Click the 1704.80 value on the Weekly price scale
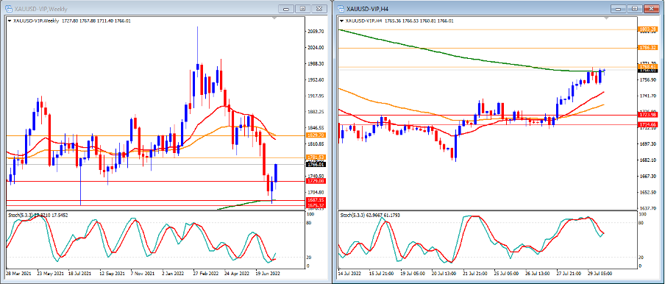Screen dimensions: 665x284 tap(316, 192)
